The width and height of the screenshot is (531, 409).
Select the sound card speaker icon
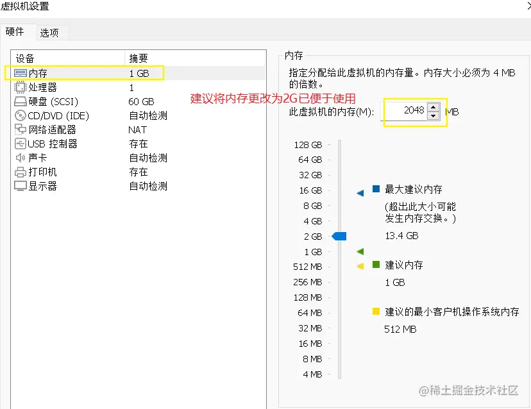(21, 158)
